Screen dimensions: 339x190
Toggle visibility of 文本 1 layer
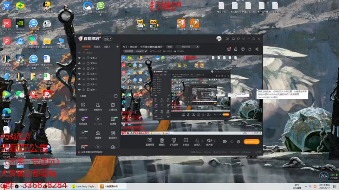(x=79, y=68)
